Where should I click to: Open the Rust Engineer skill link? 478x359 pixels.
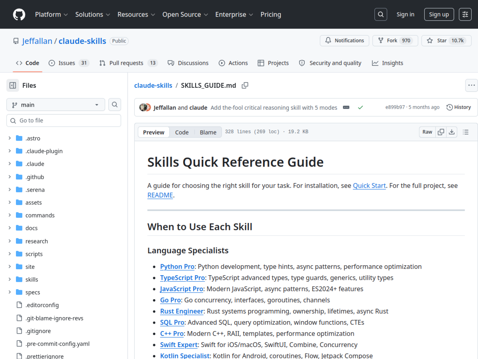pos(182,311)
